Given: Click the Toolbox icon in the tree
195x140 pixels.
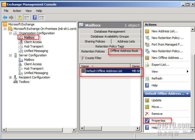Looking at the screenshot, I should click(x=15, y=82).
